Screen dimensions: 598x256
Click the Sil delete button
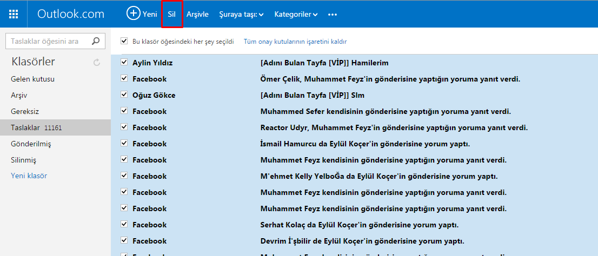[x=171, y=14]
